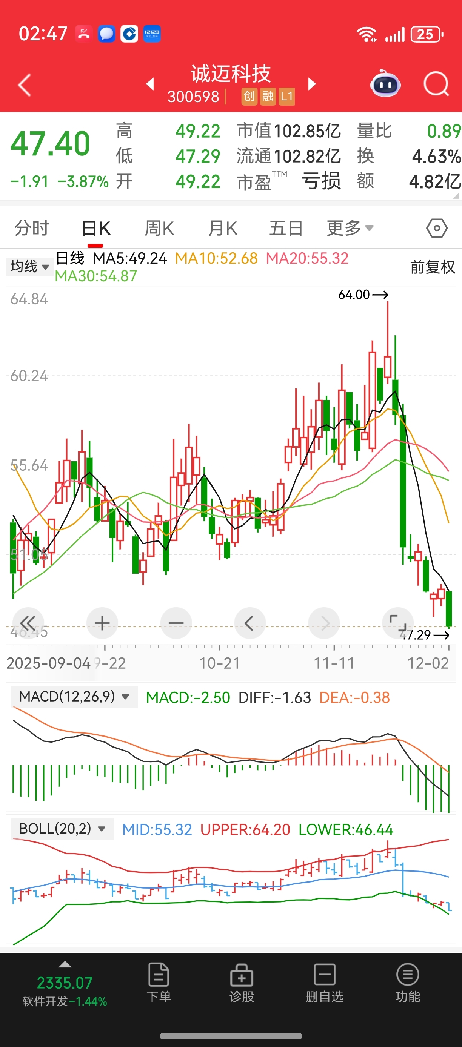The image size is (462, 1047).
Task: Zoom out chart with minus button
Action: click(x=176, y=623)
